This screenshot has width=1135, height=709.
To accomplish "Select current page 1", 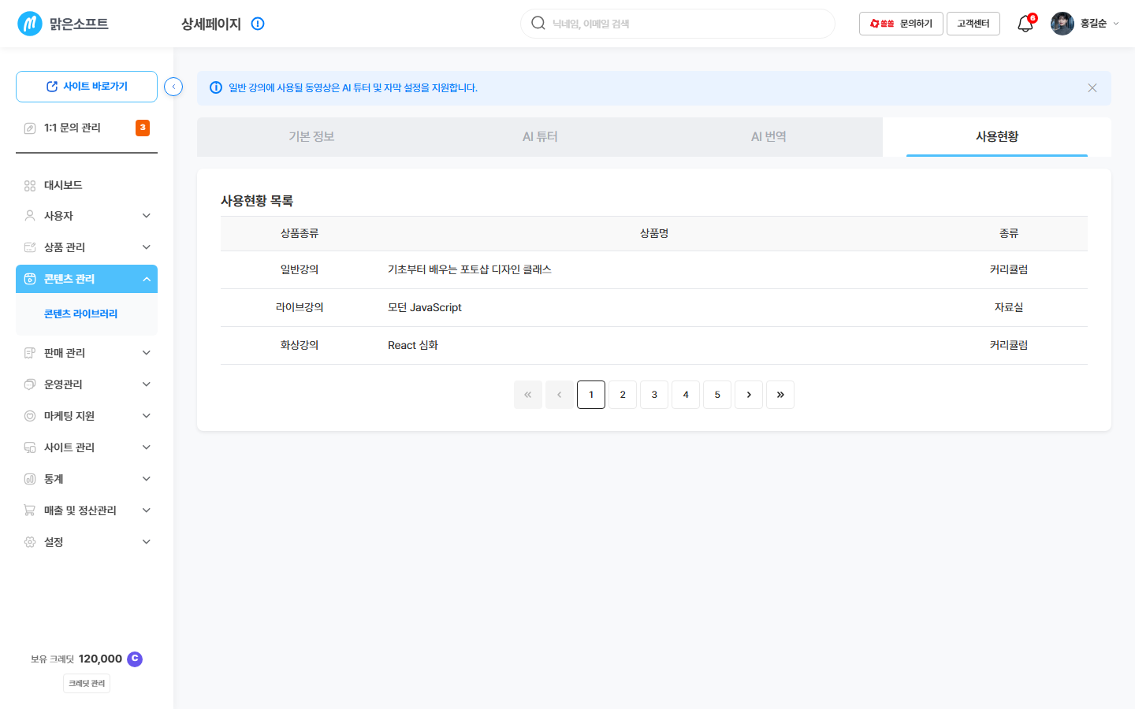I will (x=591, y=395).
